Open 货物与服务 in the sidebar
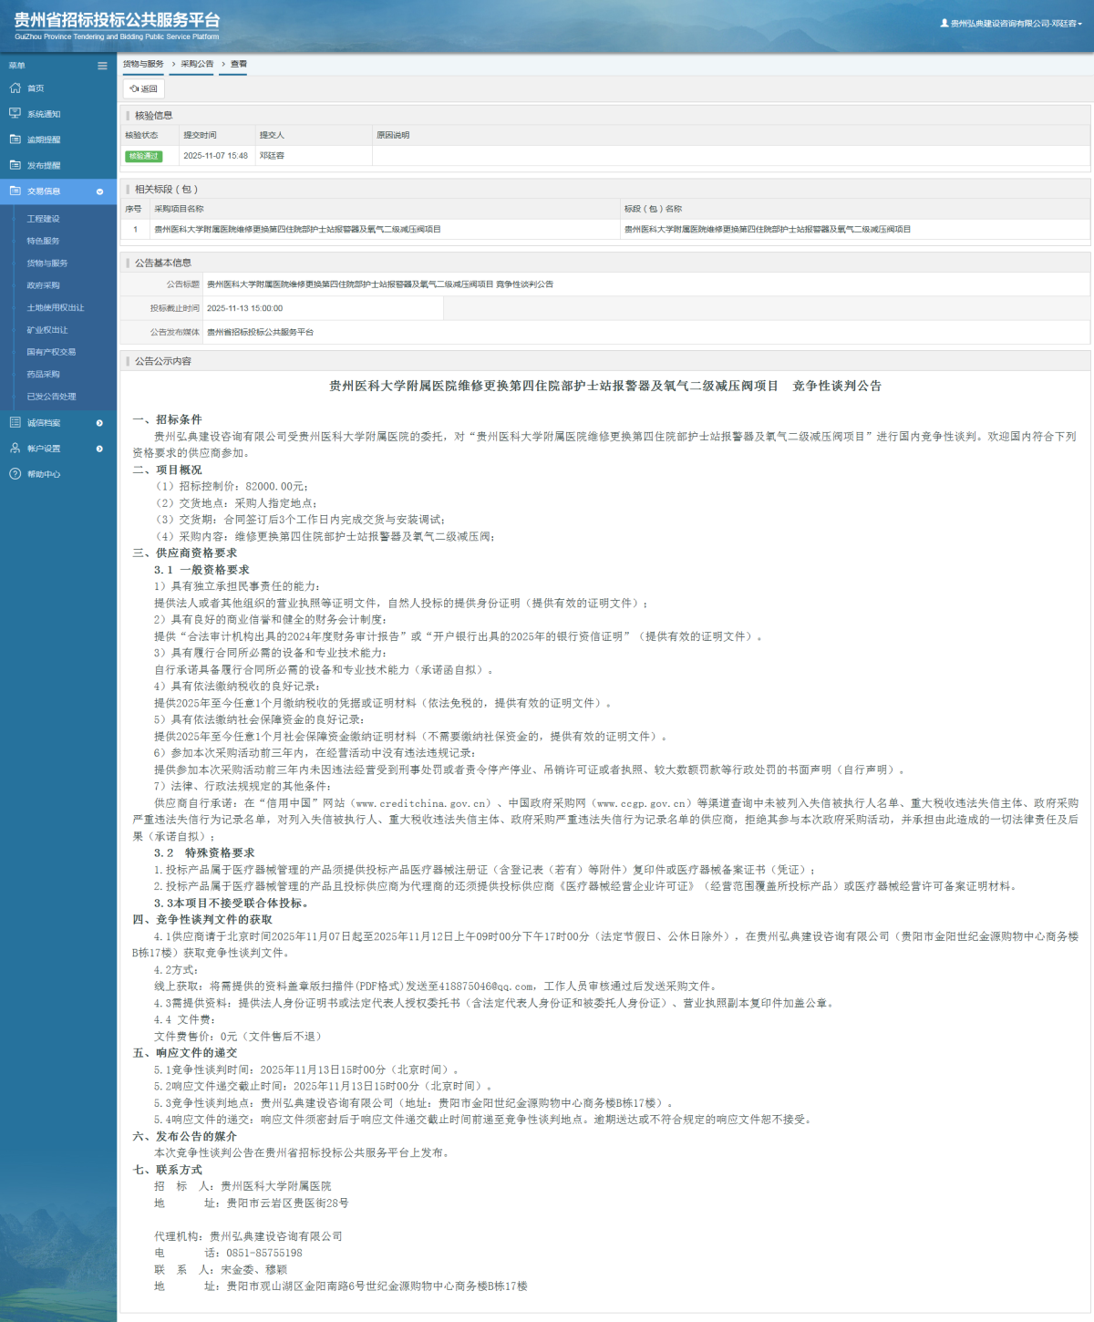1094x1322 pixels. 47,263
